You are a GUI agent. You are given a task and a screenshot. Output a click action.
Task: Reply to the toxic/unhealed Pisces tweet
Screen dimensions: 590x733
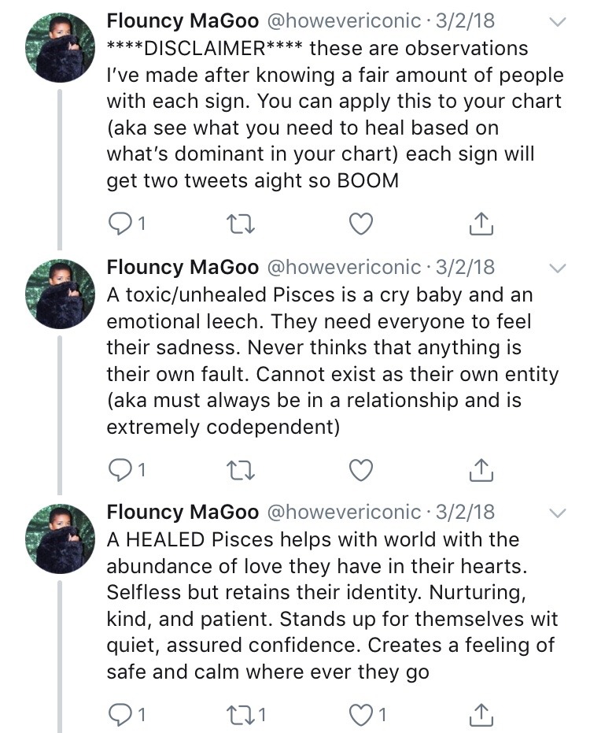point(119,470)
